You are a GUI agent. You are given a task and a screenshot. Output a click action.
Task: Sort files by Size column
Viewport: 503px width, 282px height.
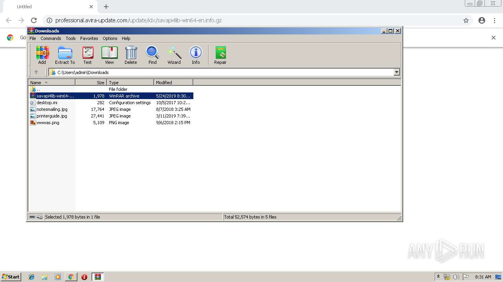click(x=91, y=83)
